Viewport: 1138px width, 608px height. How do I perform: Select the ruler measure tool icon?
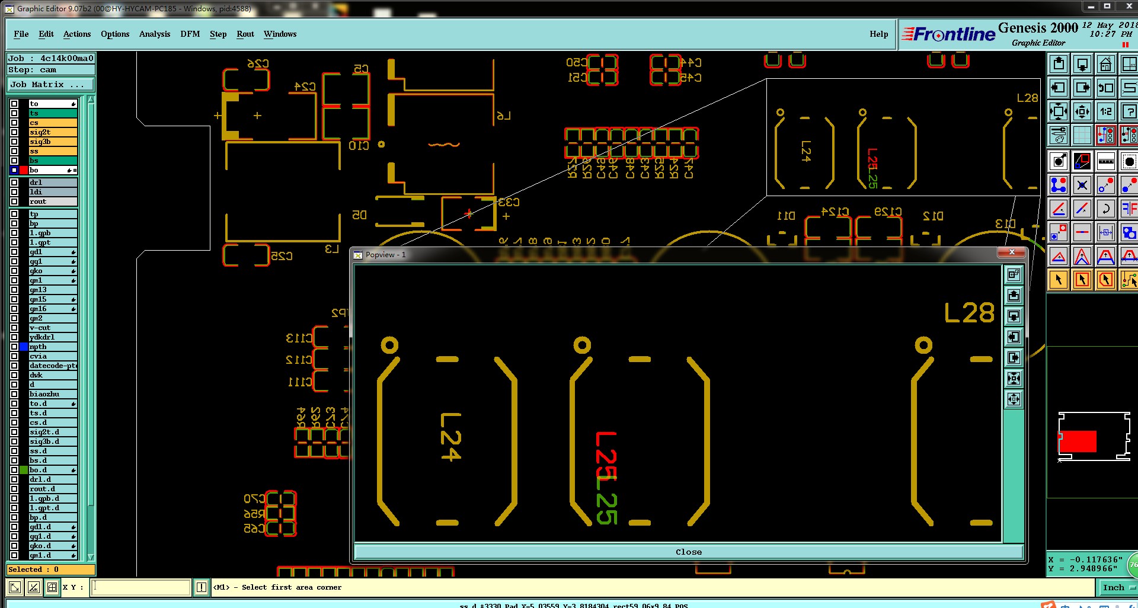(x=1105, y=161)
